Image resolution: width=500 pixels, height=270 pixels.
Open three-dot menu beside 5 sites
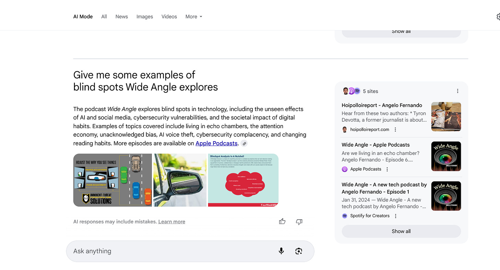pyautogui.click(x=457, y=91)
